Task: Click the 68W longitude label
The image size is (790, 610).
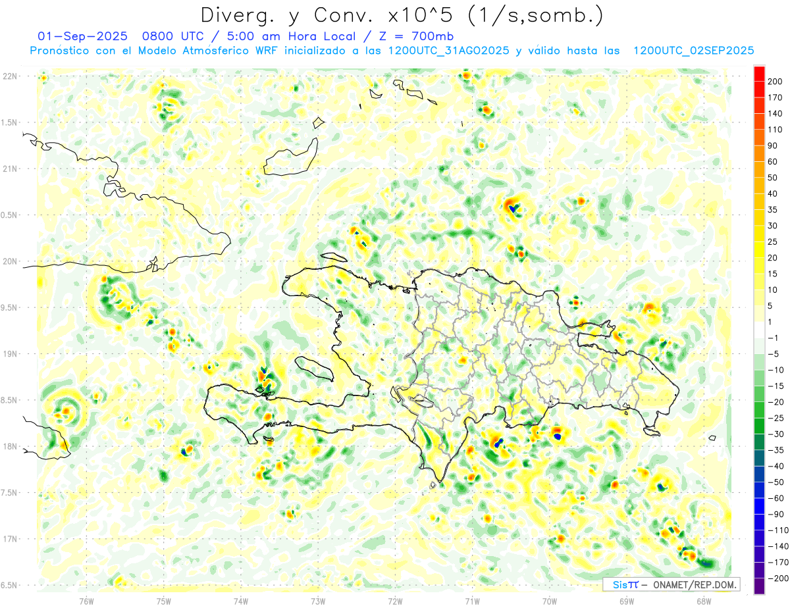Action: click(x=704, y=601)
